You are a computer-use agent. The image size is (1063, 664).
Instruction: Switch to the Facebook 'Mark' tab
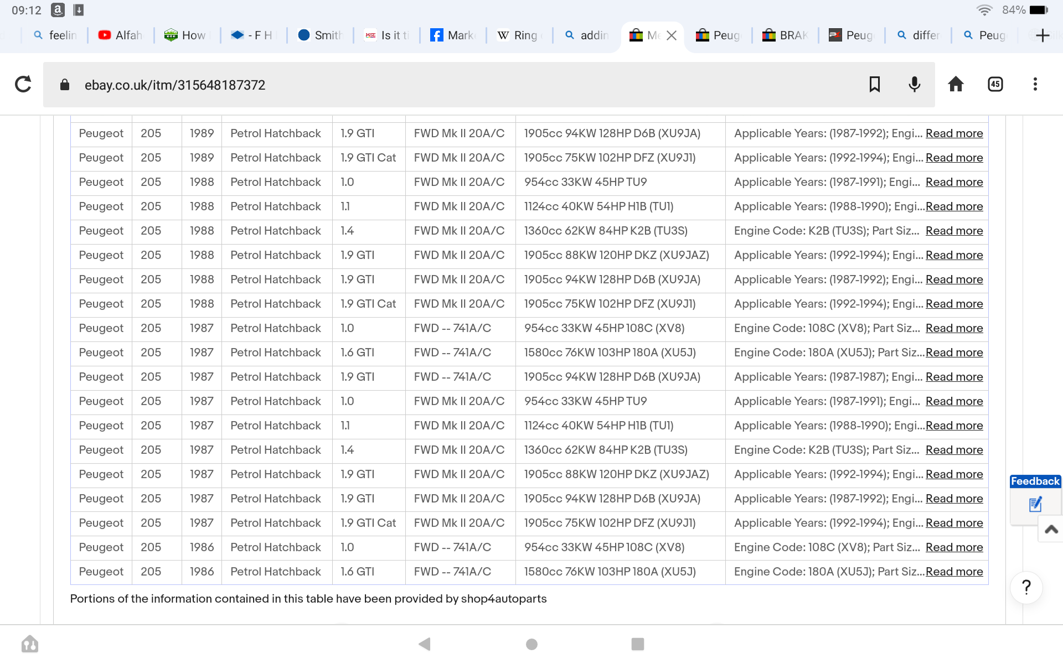click(452, 35)
